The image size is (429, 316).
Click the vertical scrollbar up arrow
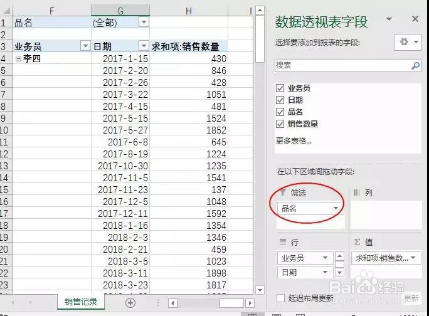tap(260, 11)
